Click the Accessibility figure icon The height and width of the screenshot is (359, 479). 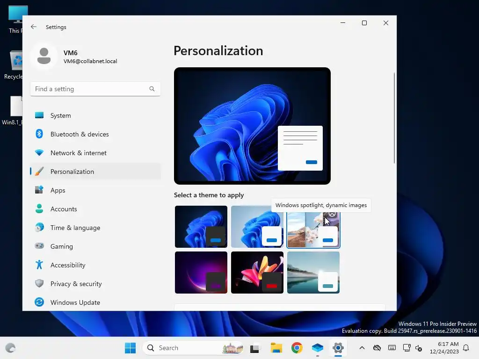[39, 265]
